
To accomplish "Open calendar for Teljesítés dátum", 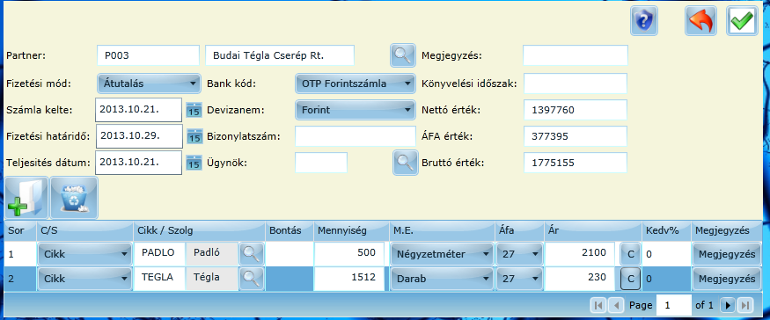I will coord(194,163).
